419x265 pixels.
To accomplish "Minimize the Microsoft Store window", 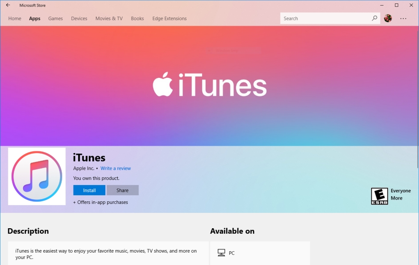I will click(382, 5).
